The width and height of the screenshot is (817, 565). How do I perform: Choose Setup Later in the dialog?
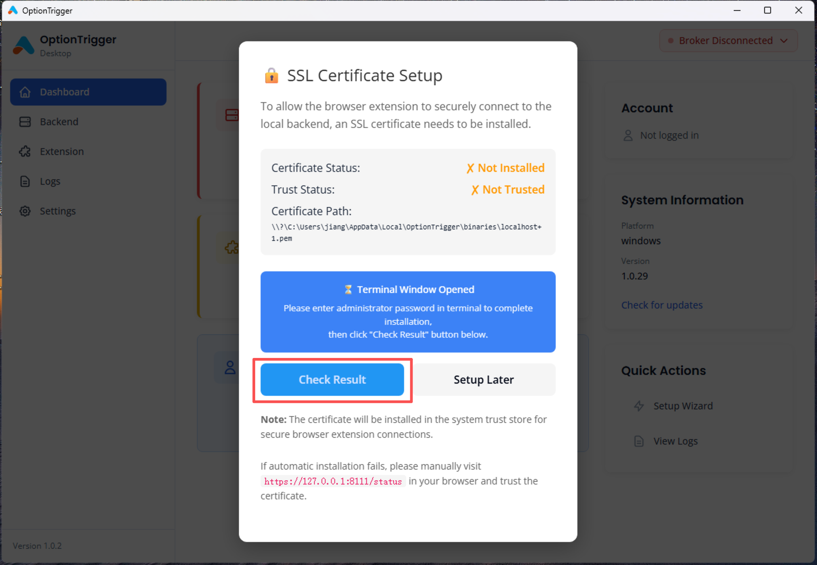click(x=484, y=380)
